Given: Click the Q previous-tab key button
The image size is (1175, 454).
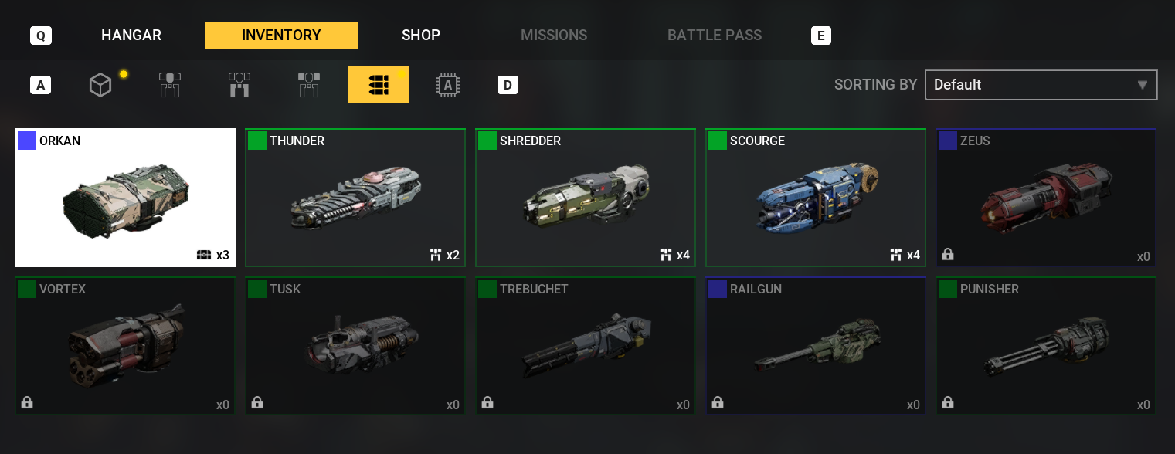Looking at the screenshot, I should pyautogui.click(x=41, y=36).
